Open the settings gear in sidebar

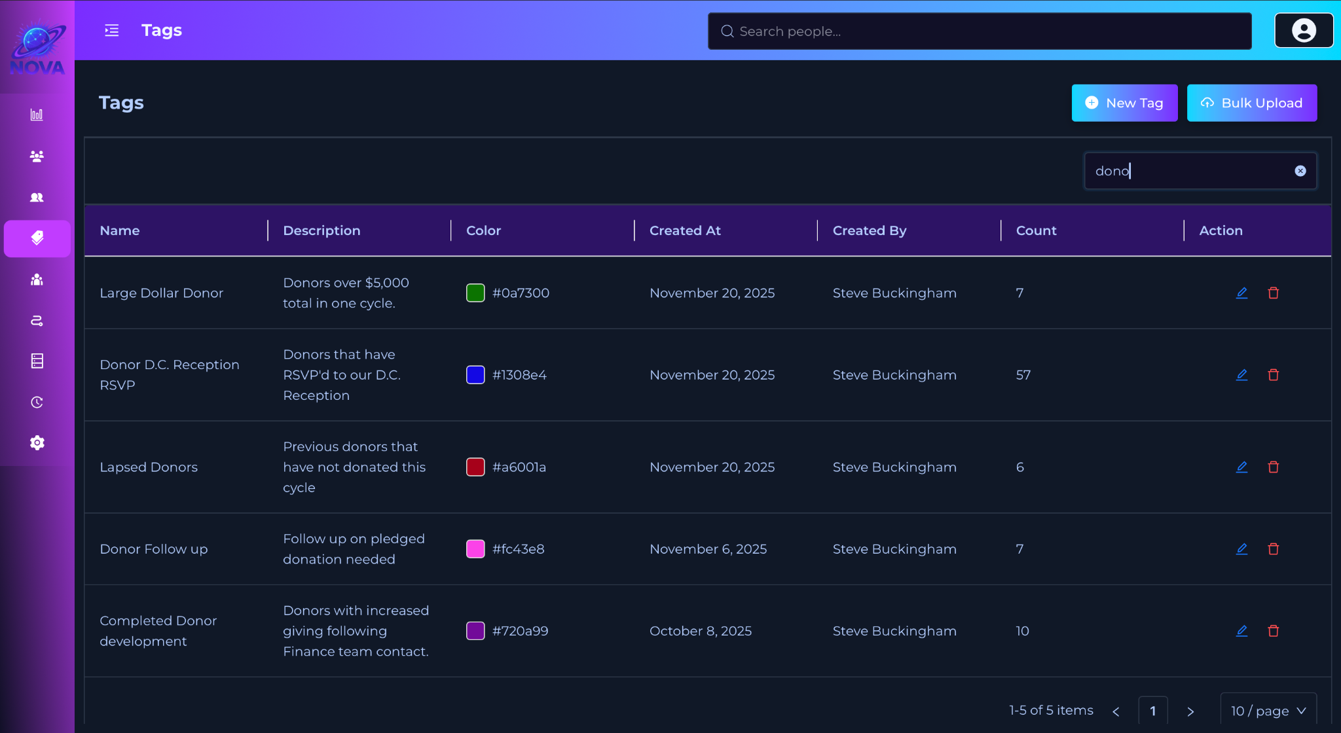pos(37,443)
